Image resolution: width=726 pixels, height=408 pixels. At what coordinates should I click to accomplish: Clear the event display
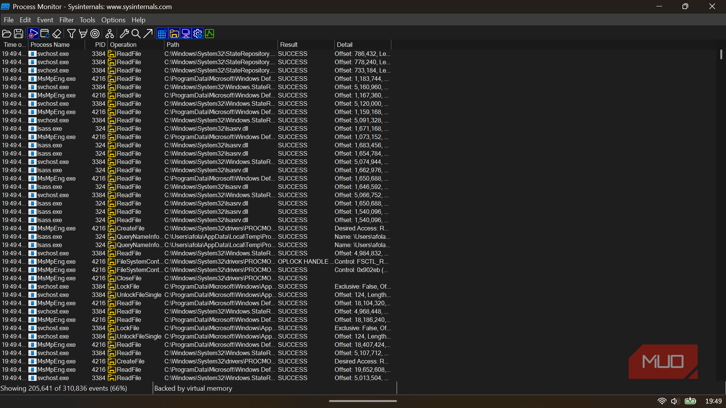click(57, 33)
